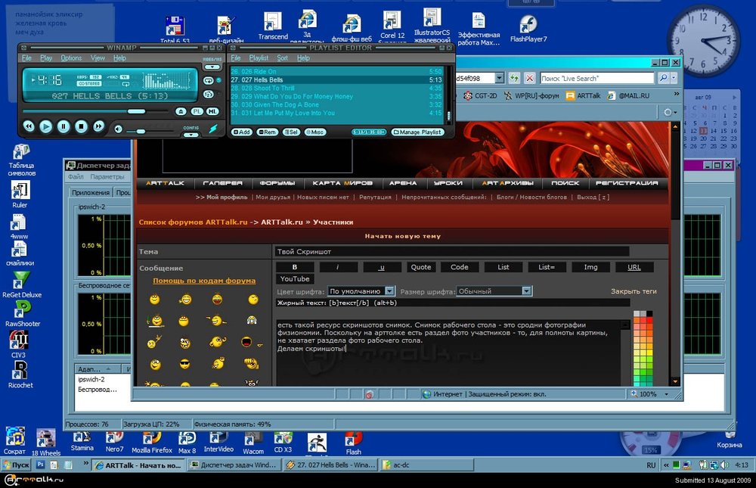Click the sunglasses smiley emoticon
Viewport: 756px width, 488px height.
(x=185, y=364)
